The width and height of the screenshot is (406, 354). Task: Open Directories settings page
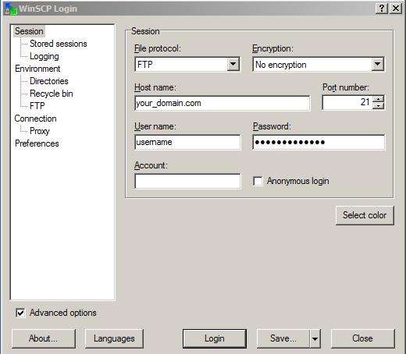point(49,81)
